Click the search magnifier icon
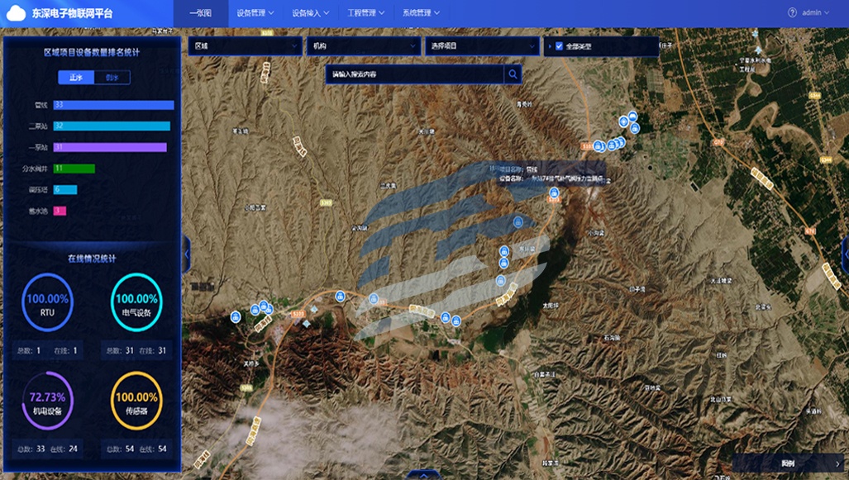Image resolution: width=849 pixels, height=480 pixels. click(x=513, y=74)
